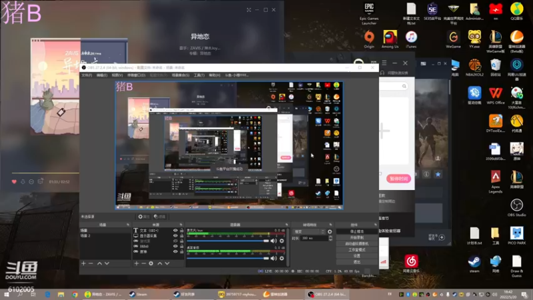The width and height of the screenshot is (533, 300).
Task: Toggle visibility of the 文本 (GDI+) source
Action: coord(175,230)
